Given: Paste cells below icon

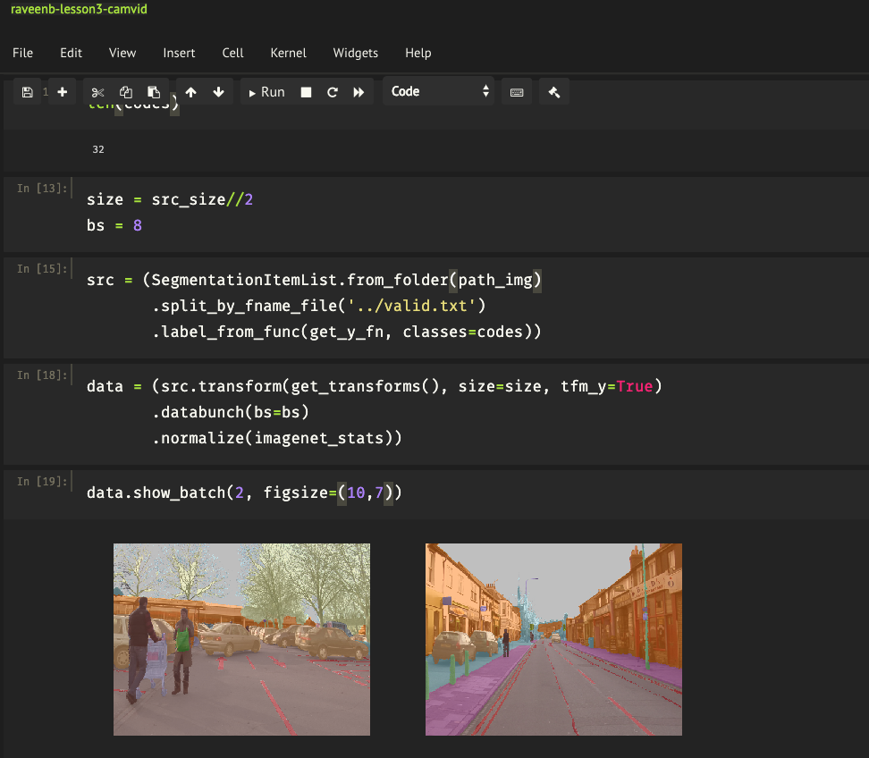Looking at the screenshot, I should [x=154, y=92].
